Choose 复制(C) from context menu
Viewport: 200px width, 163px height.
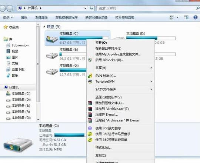[120, 156]
